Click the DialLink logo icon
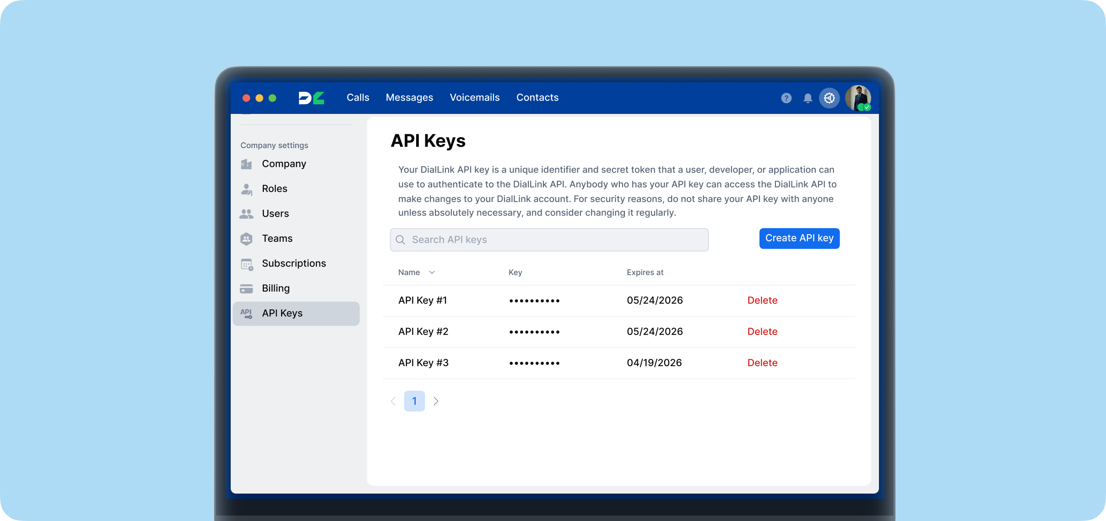Viewport: 1106px width, 521px height. tap(311, 98)
